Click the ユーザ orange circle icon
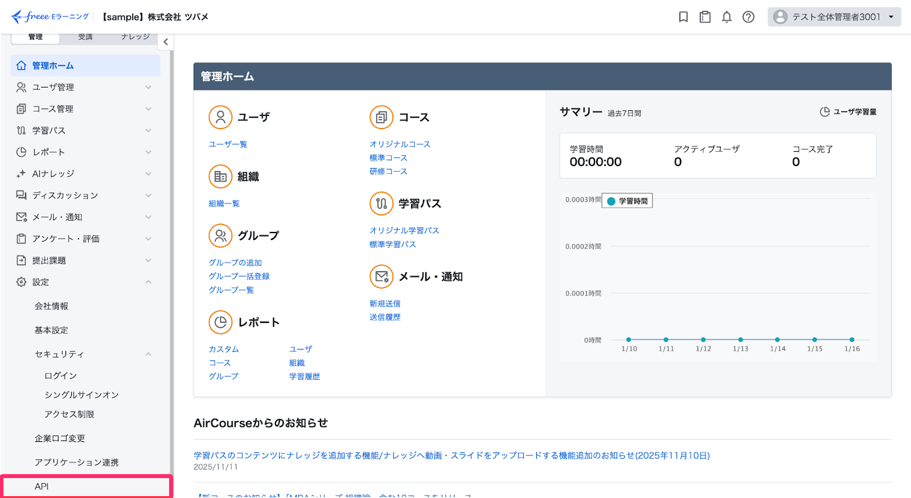911x498 pixels. tap(220, 117)
